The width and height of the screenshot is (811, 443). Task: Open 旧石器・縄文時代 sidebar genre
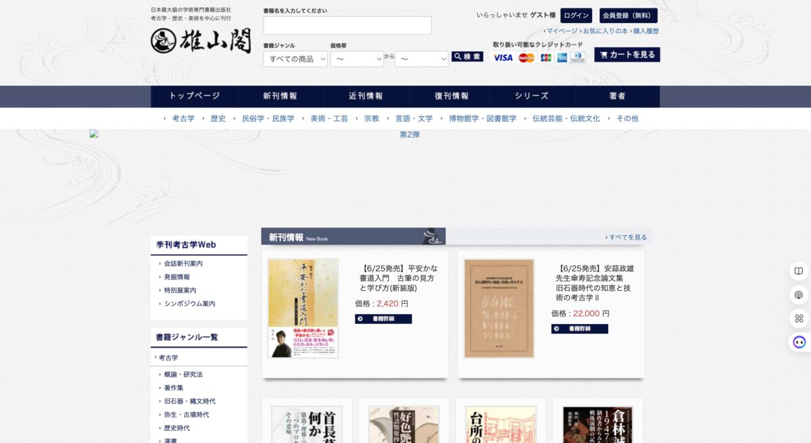[x=190, y=401]
